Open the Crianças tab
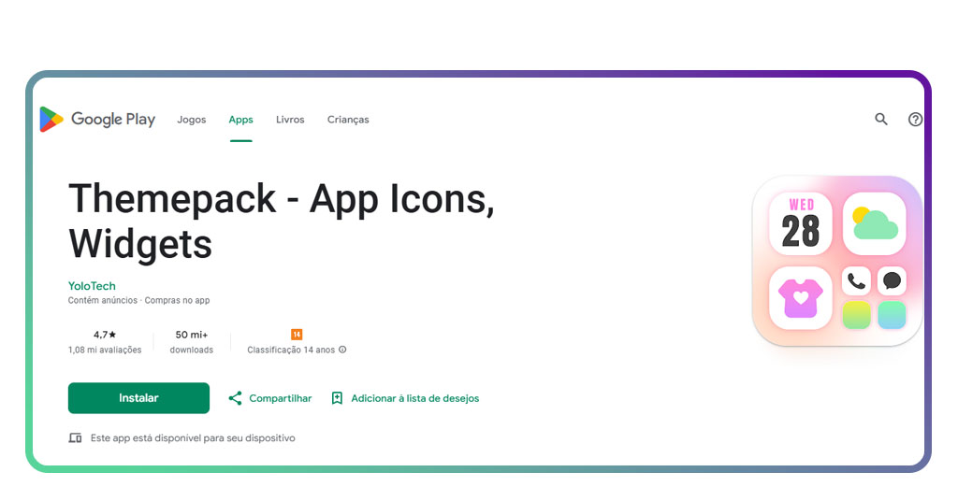The width and height of the screenshot is (958, 501). coord(348,120)
